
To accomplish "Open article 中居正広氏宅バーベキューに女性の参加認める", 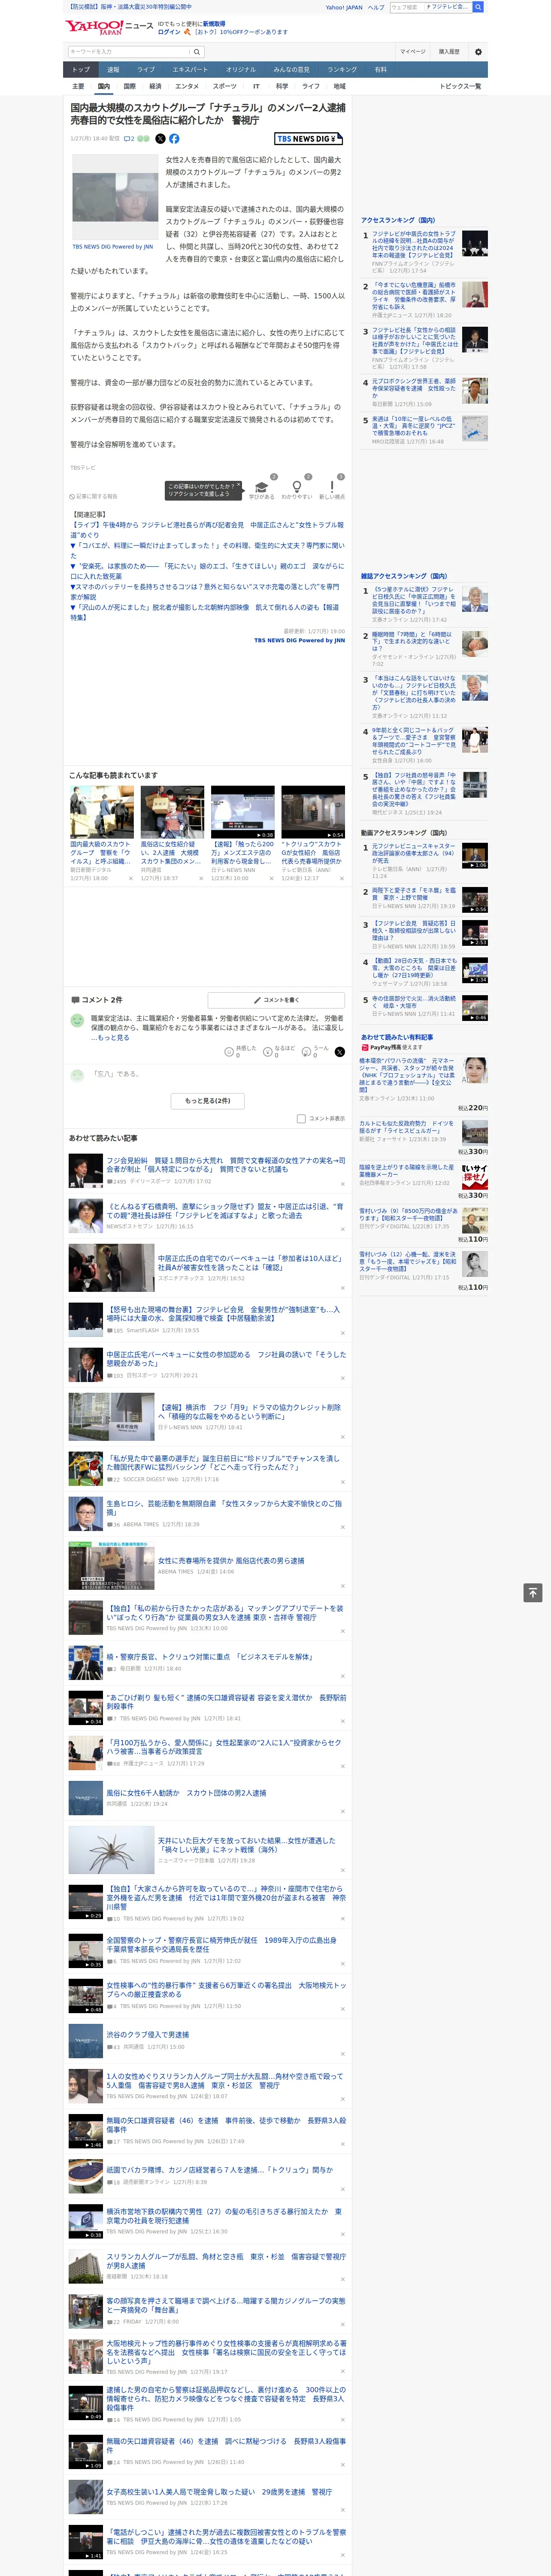I will click(226, 1358).
